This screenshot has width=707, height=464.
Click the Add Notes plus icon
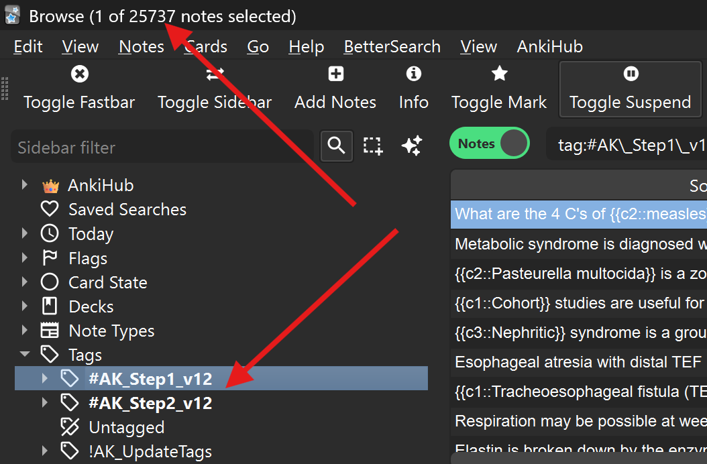coord(335,74)
